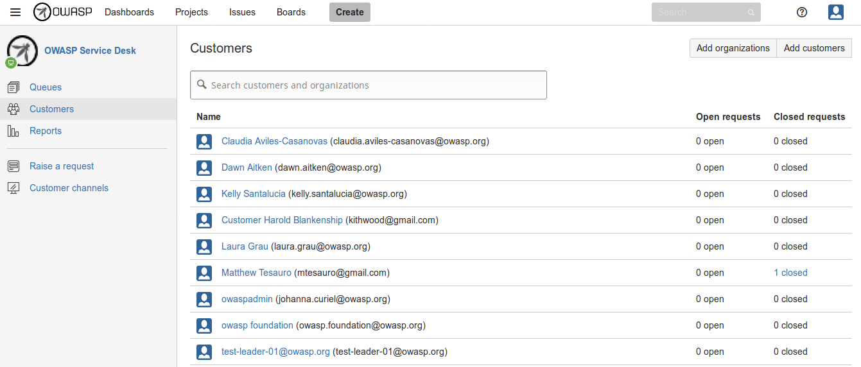Open the help question mark icon
The width and height of the screenshot is (861, 367).
[x=801, y=12]
